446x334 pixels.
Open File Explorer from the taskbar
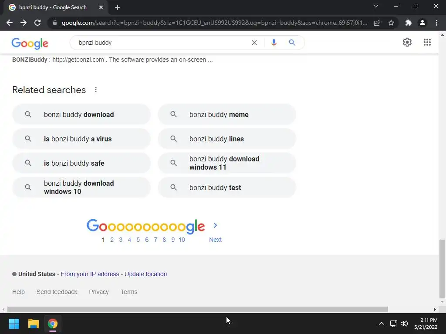(x=33, y=324)
